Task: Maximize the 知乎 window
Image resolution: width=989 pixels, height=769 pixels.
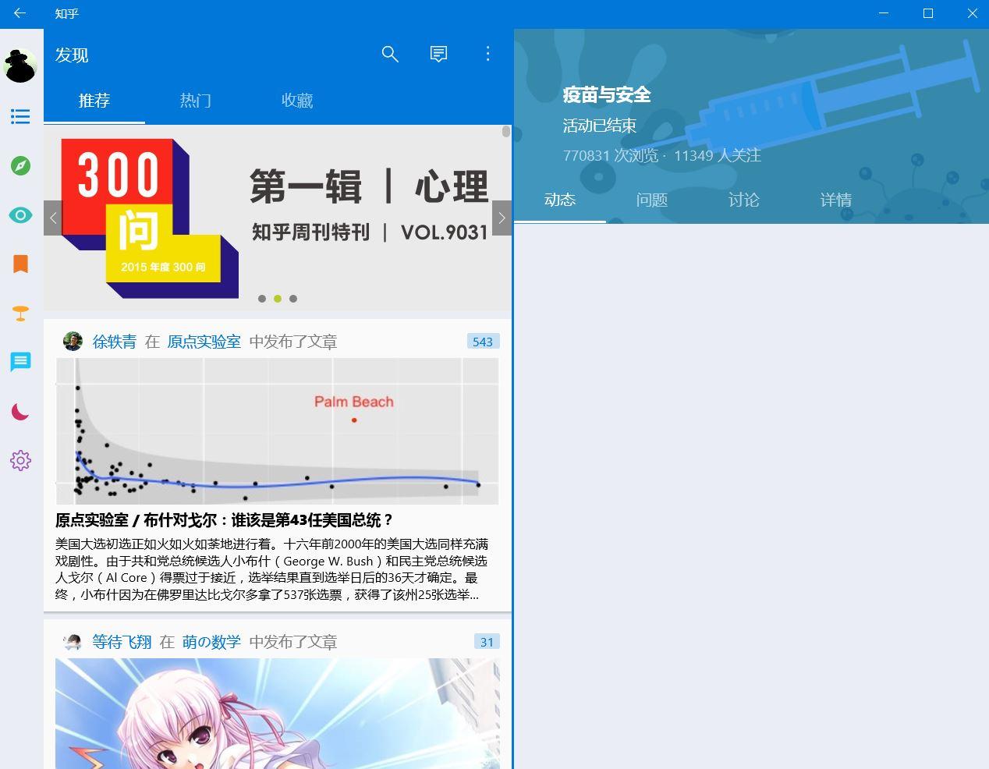Action: click(928, 13)
